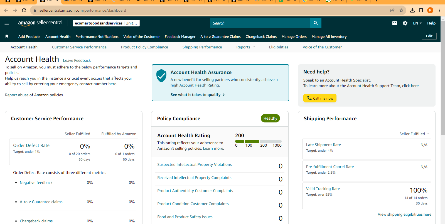Image resolution: width=445 pixels, height=224 pixels.
Task: Open the messages envelope icon
Action: pyautogui.click(x=395, y=23)
